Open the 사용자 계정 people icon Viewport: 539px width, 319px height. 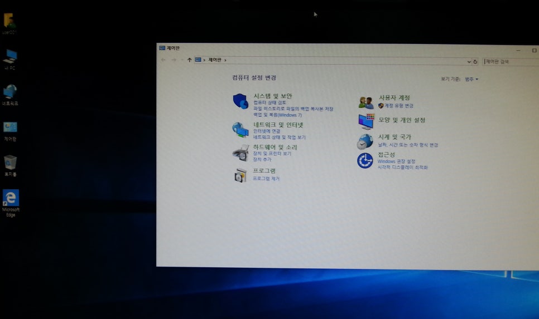(366, 102)
